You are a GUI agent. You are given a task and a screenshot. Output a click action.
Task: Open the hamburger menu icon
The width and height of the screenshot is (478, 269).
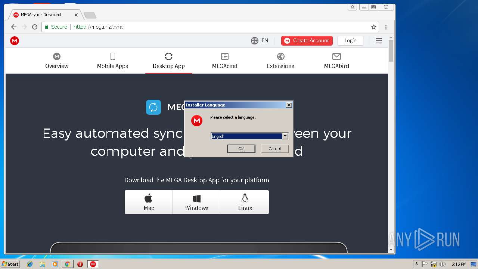379,41
